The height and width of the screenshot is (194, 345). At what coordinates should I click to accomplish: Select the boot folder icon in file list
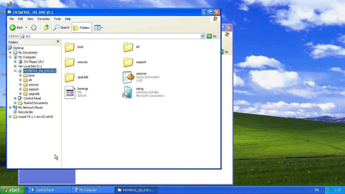(70, 47)
